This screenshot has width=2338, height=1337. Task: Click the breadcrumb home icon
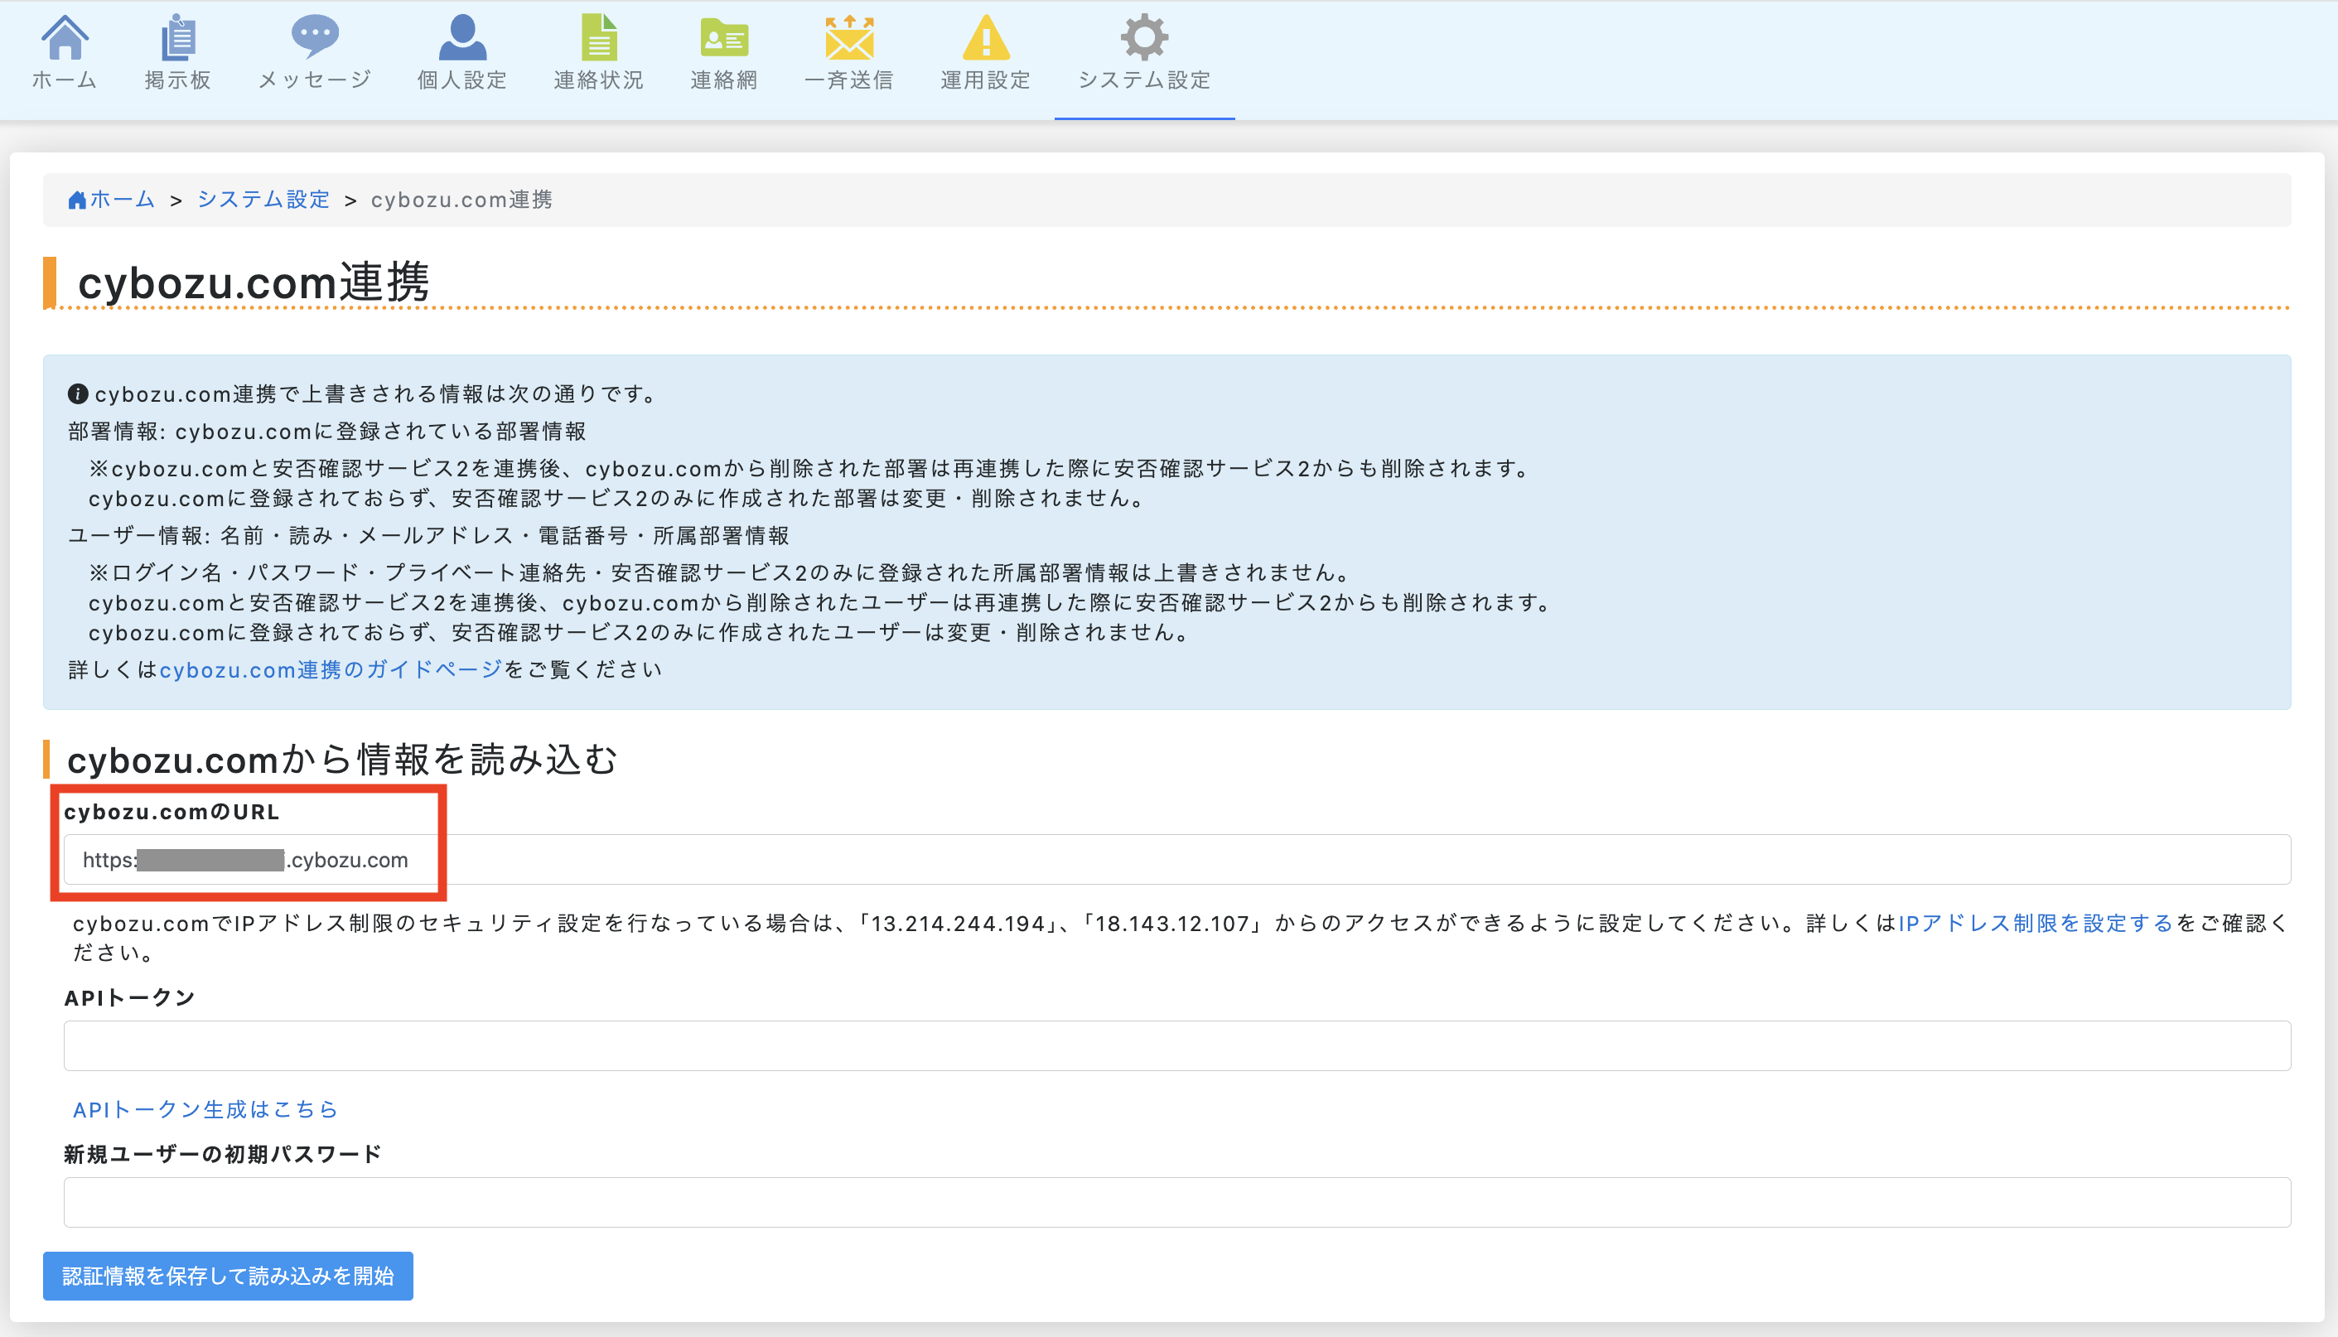pos(77,200)
